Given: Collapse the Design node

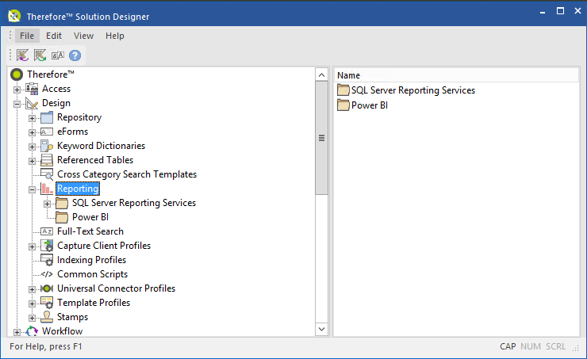Looking at the screenshot, I should pos(17,104).
